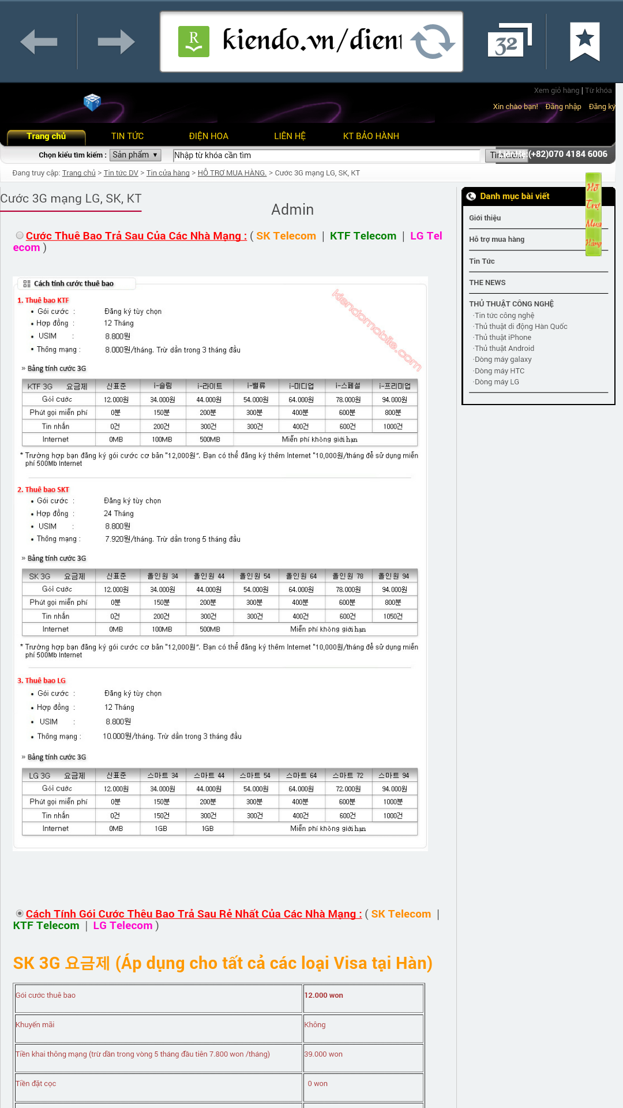Expand THỦ THUẬT CÔNG NGHỆ category

(x=511, y=304)
